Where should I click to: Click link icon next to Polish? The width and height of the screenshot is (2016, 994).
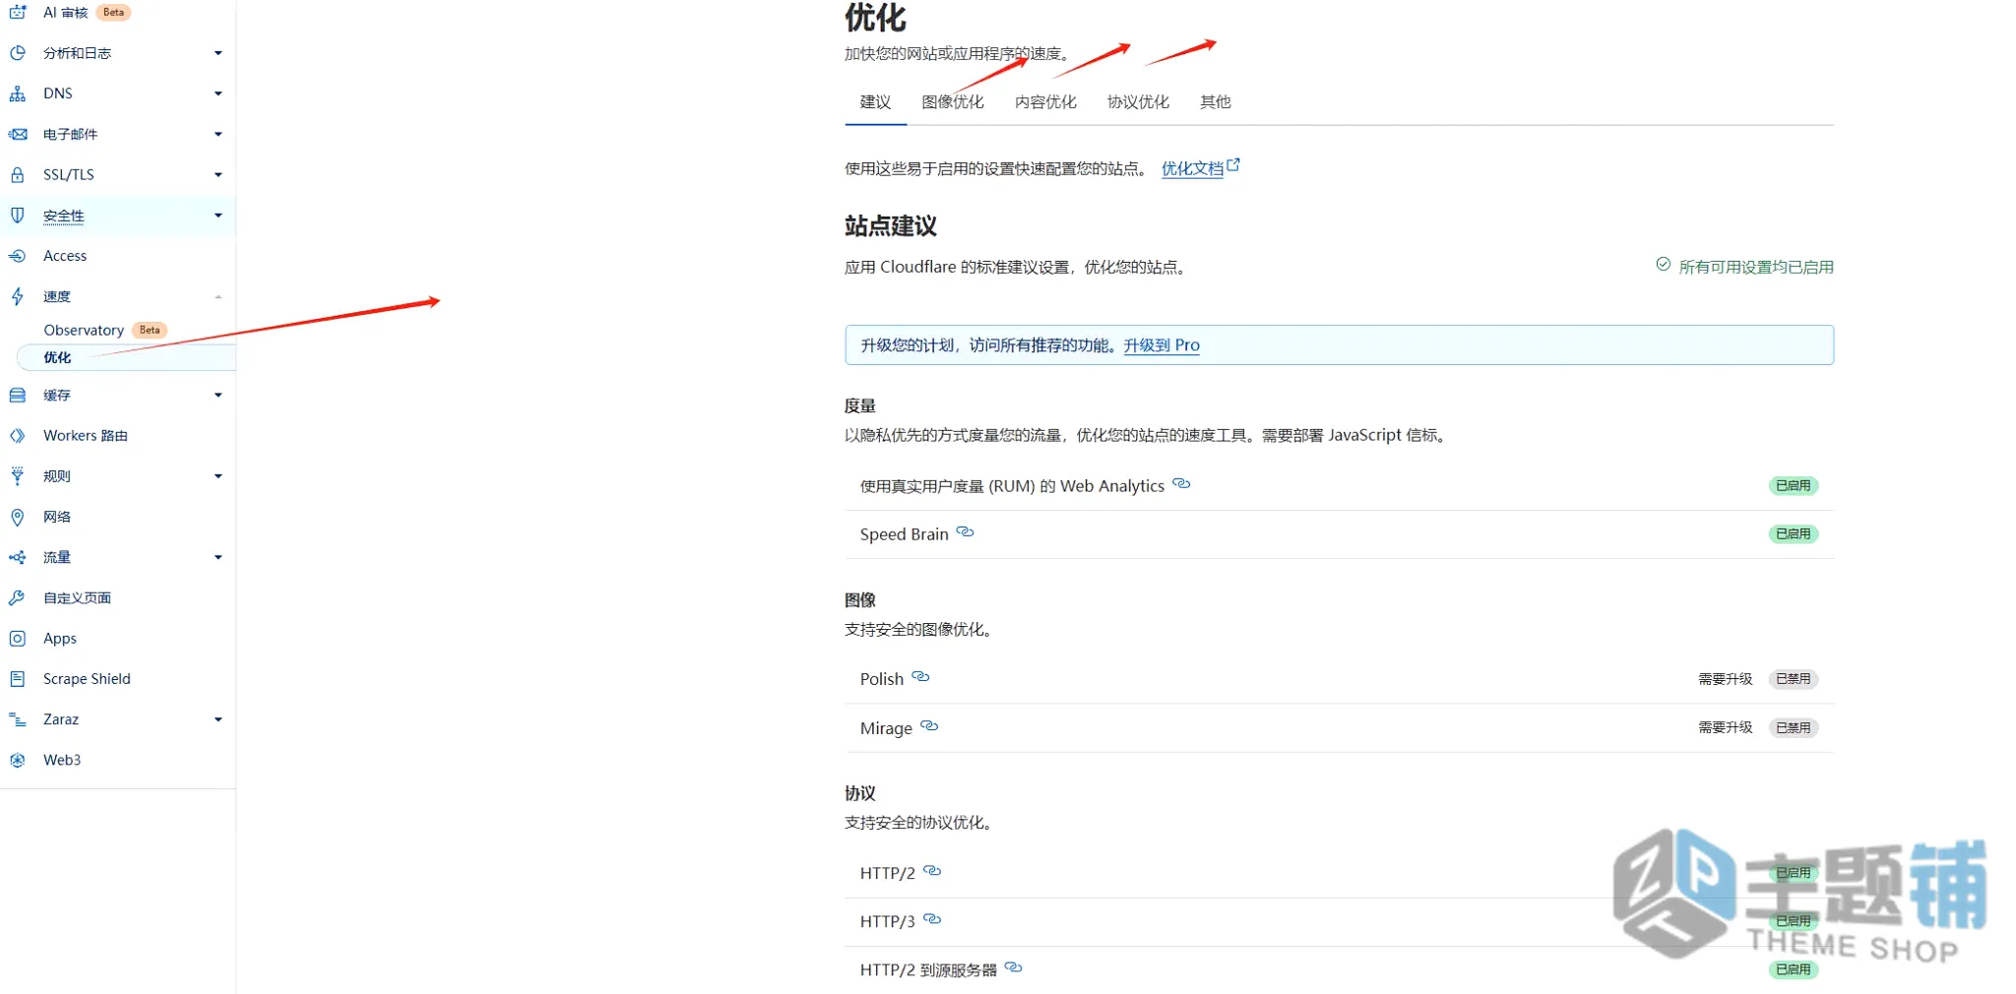(920, 677)
